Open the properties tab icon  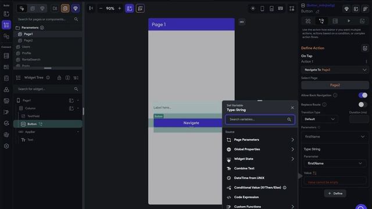[308, 21]
